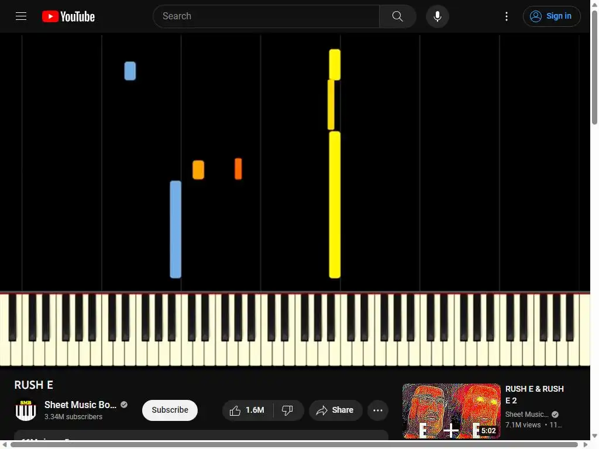Start voice search with the microphone

438,16
